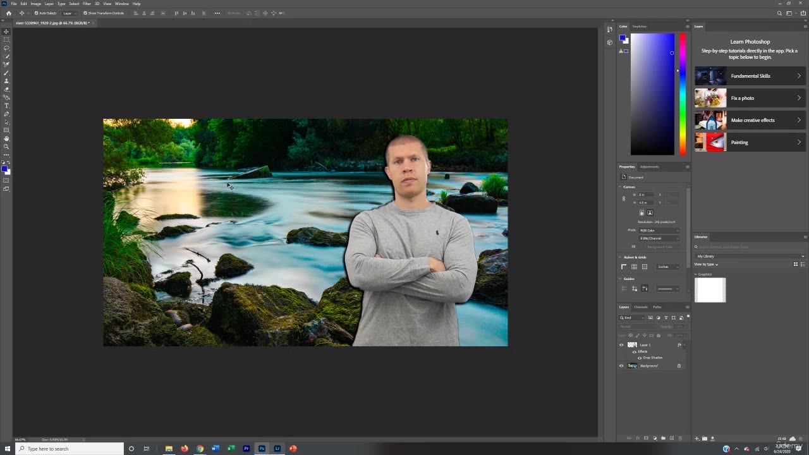Create new adjustment layer from Layers panel

(x=655, y=438)
